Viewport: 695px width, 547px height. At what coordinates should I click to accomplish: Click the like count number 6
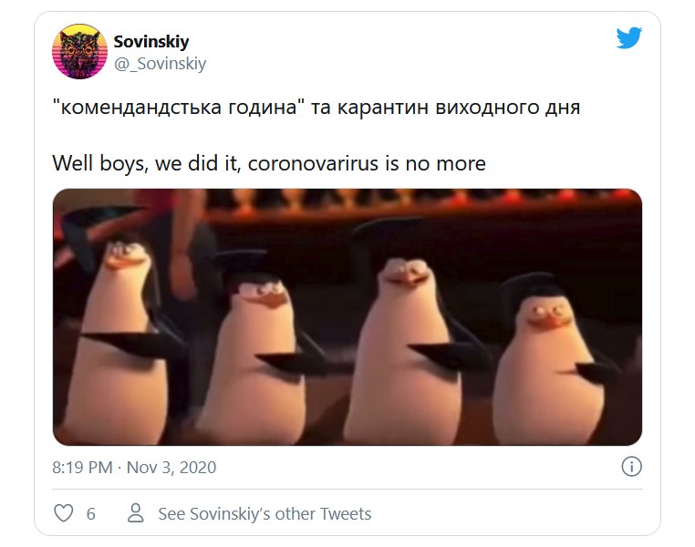[91, 514]
